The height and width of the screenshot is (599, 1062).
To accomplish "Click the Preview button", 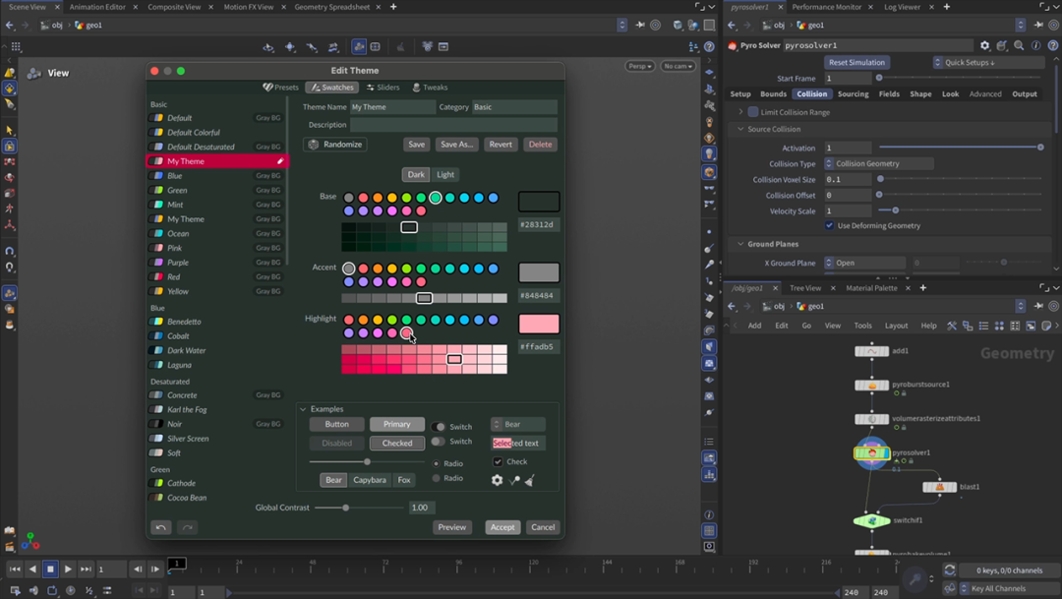I will (451, 527).
